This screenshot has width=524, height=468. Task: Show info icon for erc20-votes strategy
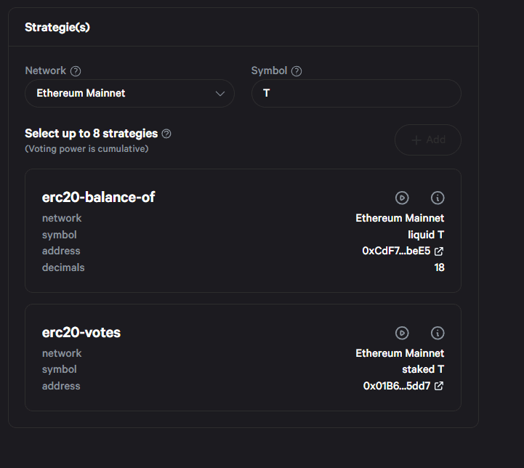coord(438,333)
